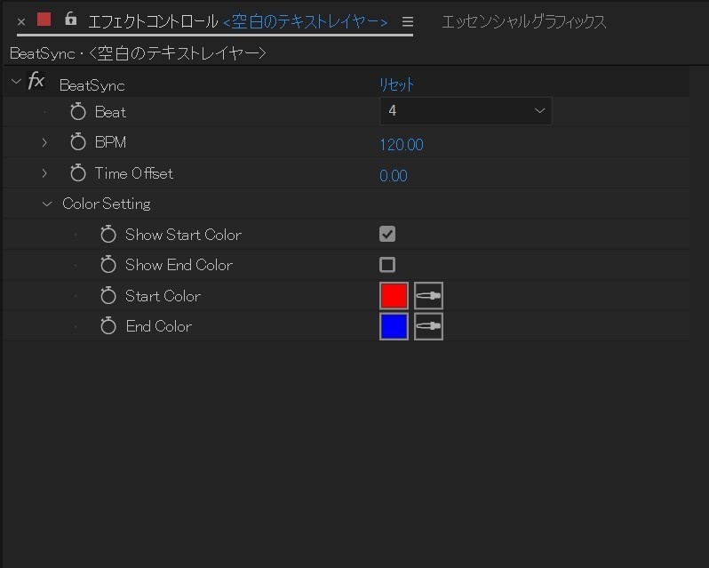
Task: Click the リセット link
Action: click(396, 84)
